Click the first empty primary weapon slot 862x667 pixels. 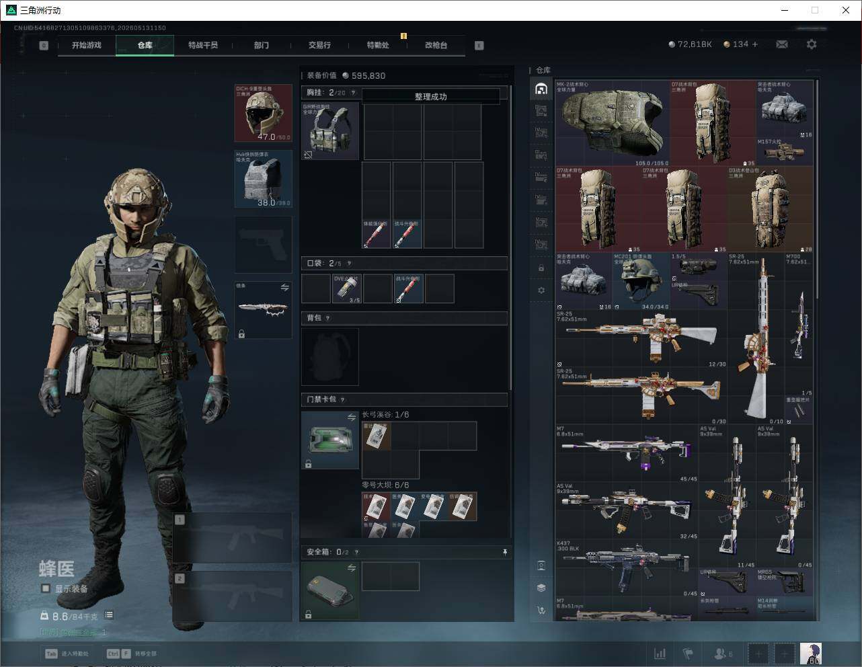coord(233,537)
